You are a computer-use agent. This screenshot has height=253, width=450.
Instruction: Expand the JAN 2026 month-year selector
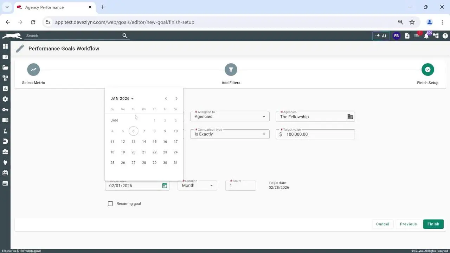(x=122, y=99)
